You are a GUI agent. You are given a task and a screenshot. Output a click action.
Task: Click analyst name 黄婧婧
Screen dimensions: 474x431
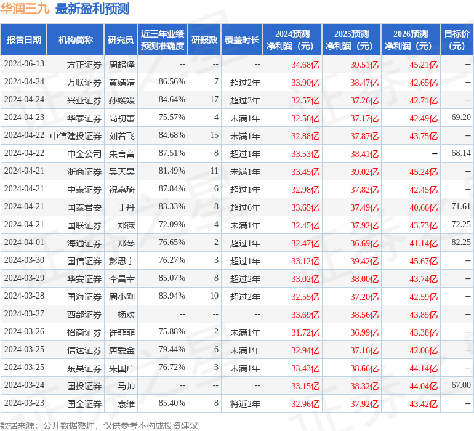pyautogui.click(x=121, y=83)
